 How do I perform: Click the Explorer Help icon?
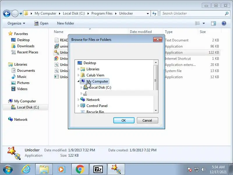click(x=224, y=23)
